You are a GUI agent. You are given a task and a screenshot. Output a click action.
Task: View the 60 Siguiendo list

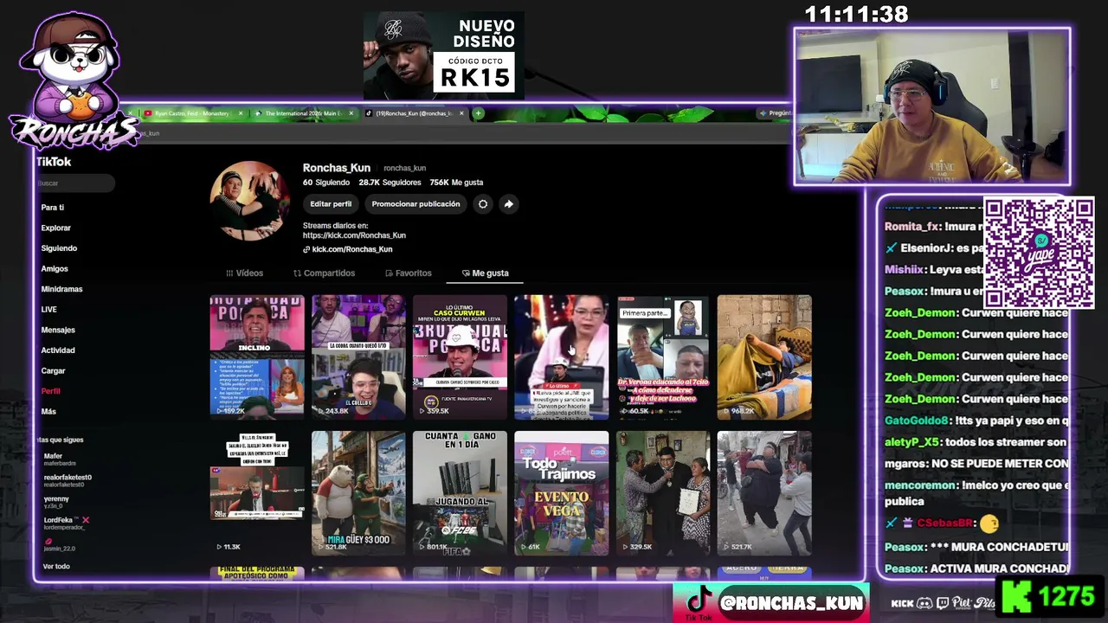pyautogui.click(x=326, y=183)
